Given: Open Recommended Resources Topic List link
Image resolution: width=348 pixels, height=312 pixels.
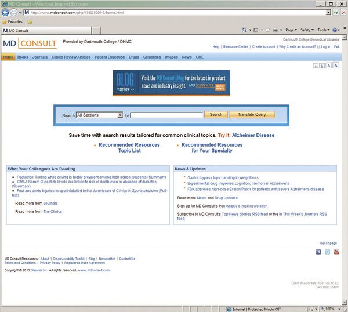Looking at the screenshot, I should (x=129, y=147).
